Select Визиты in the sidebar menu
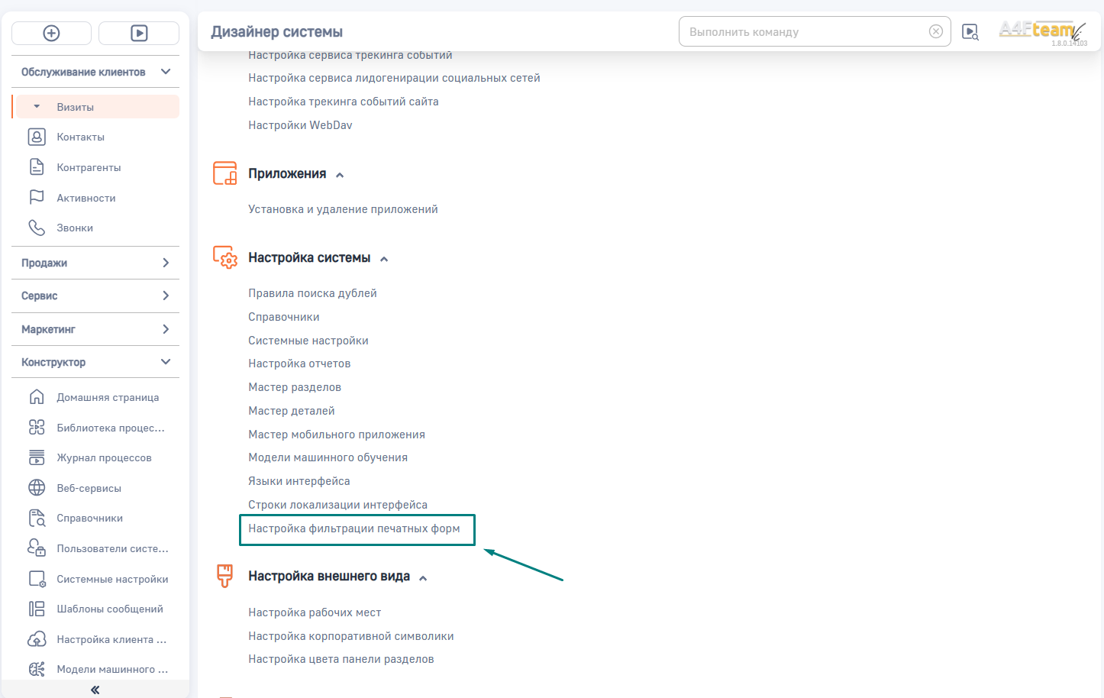The height and width of the screenshot is (698, 1104). click(x=75, y=107)
